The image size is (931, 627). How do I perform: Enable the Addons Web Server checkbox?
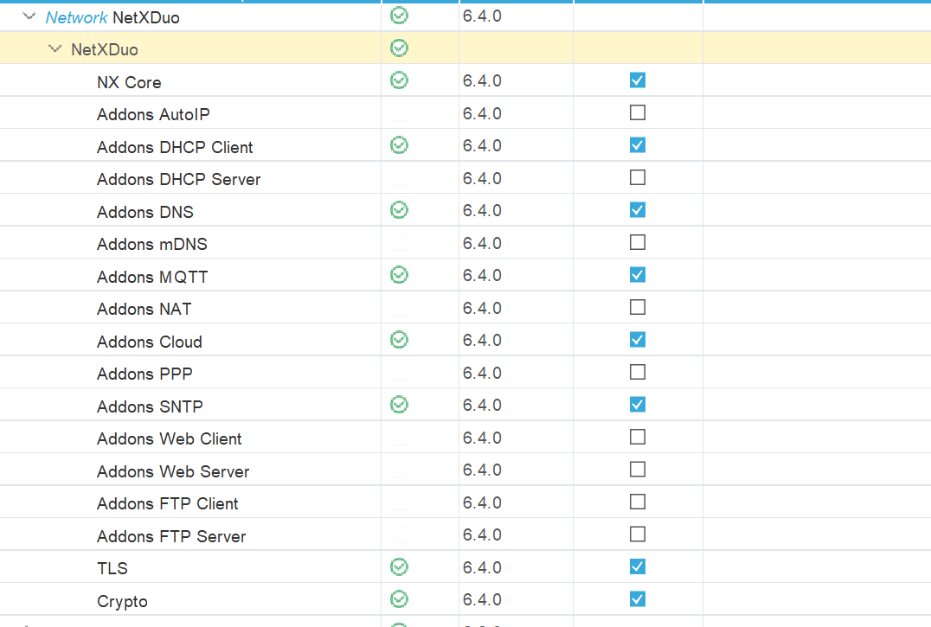[637, 469]
